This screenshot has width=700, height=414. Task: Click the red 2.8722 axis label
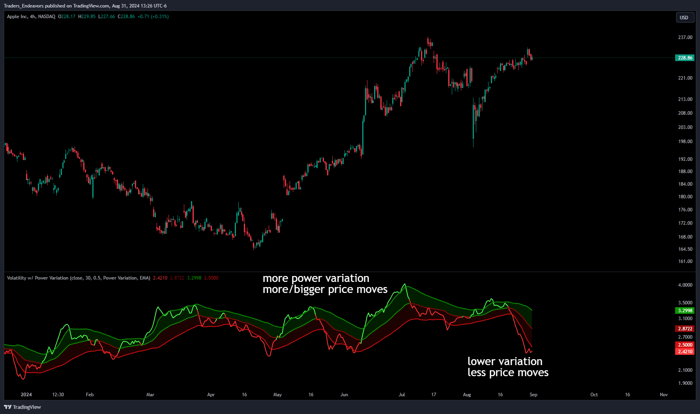point(685,328)
